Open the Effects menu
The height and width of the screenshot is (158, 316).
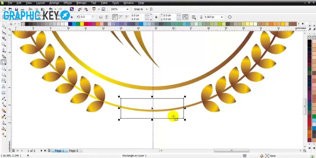pos(67,3)
